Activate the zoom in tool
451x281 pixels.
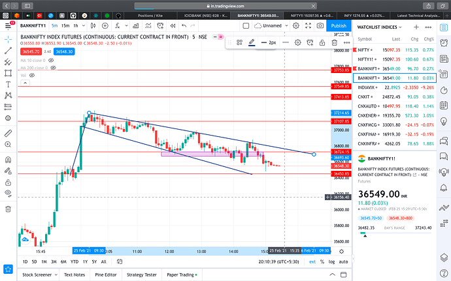pos(8,144)
